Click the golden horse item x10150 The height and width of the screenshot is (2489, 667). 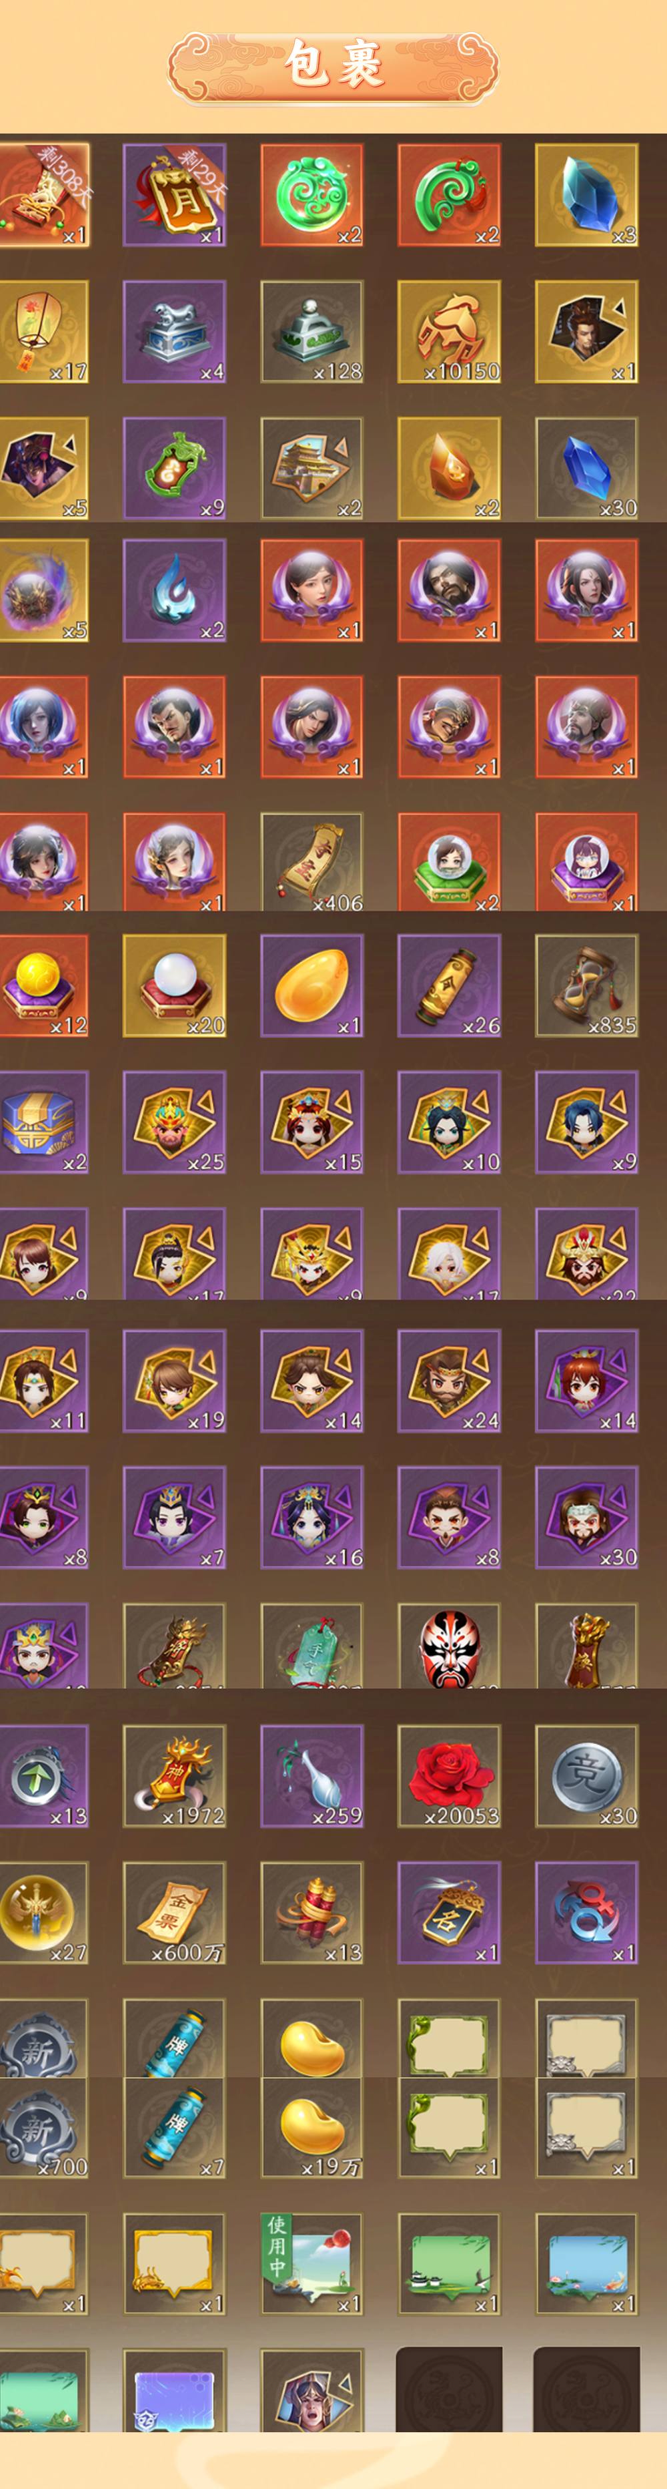coord(449,332)
